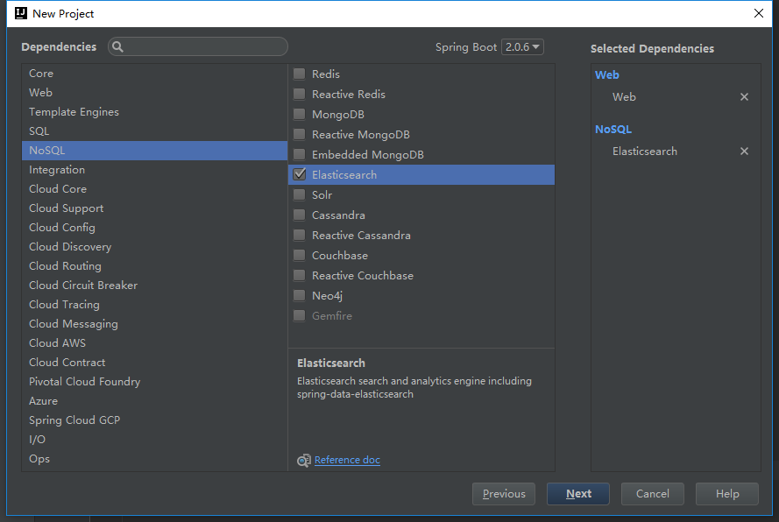779x522 pixels.
Task: Cancel the new project wizard
Action: pos(652,494)
